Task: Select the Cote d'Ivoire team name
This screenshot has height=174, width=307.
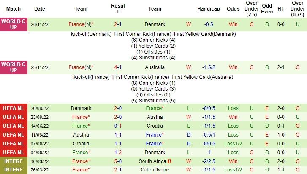Action: point(155,170)
